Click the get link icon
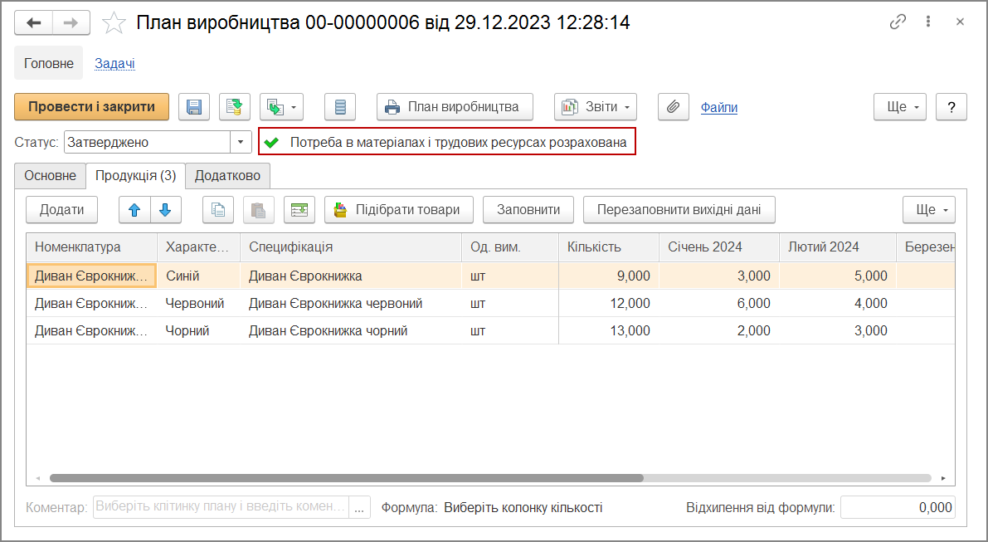 point(898,22)
